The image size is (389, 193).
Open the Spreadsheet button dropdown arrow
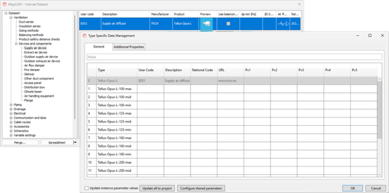(75, 142)
